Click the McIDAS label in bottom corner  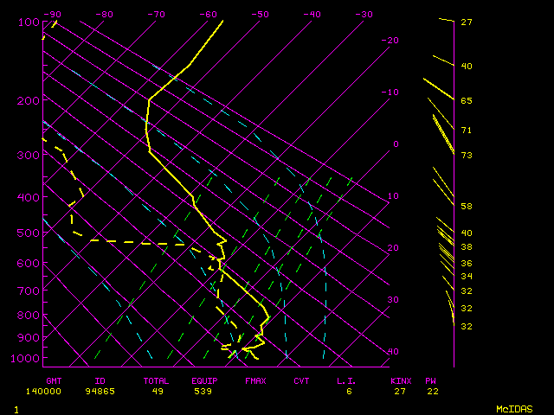514,409
